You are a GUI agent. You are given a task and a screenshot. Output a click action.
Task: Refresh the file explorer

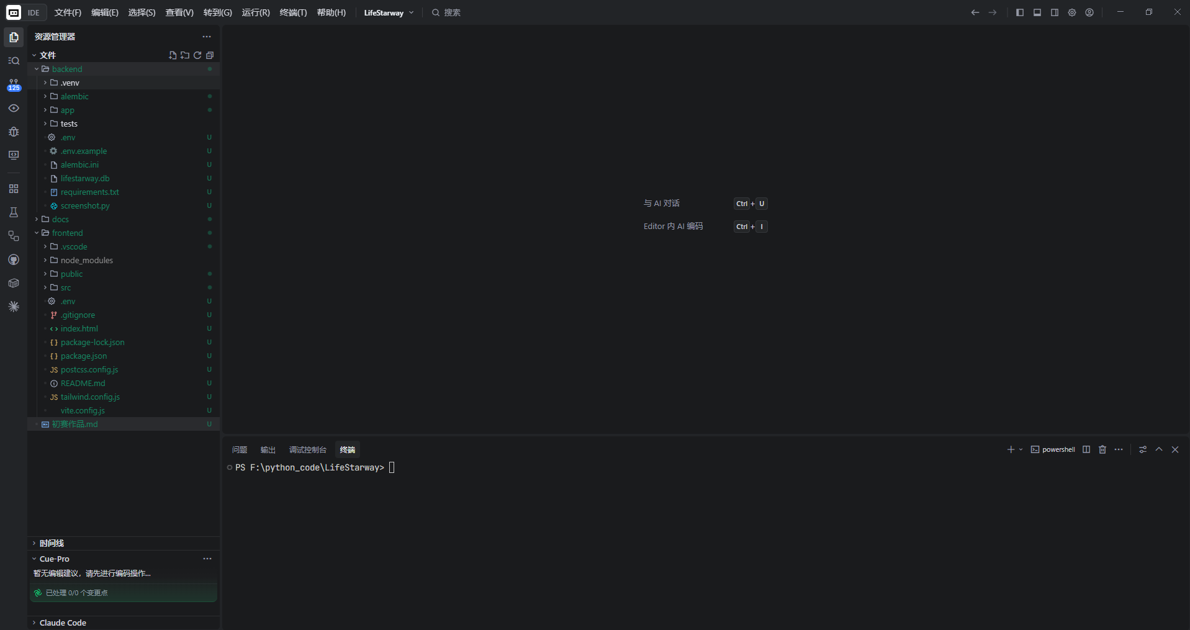point(197,55)
